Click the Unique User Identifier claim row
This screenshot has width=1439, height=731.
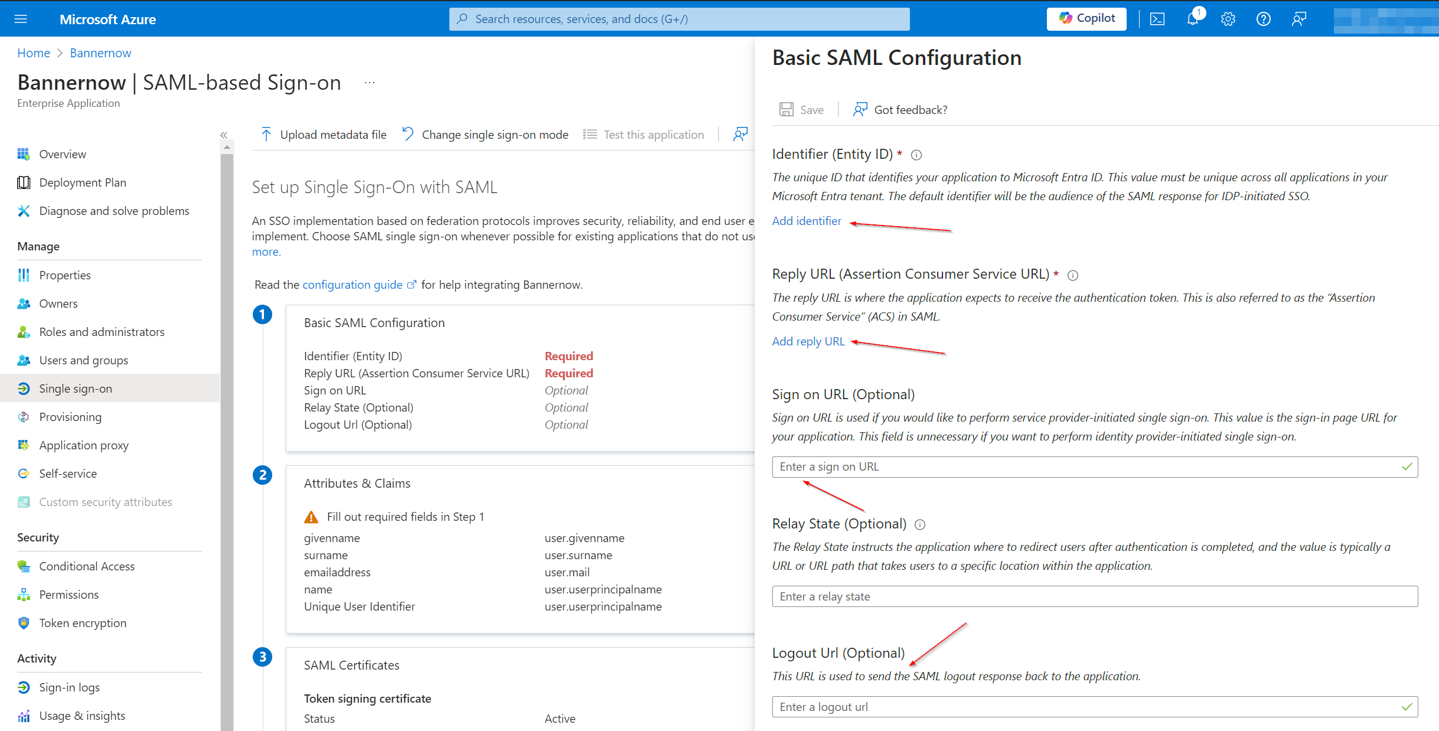483,606
